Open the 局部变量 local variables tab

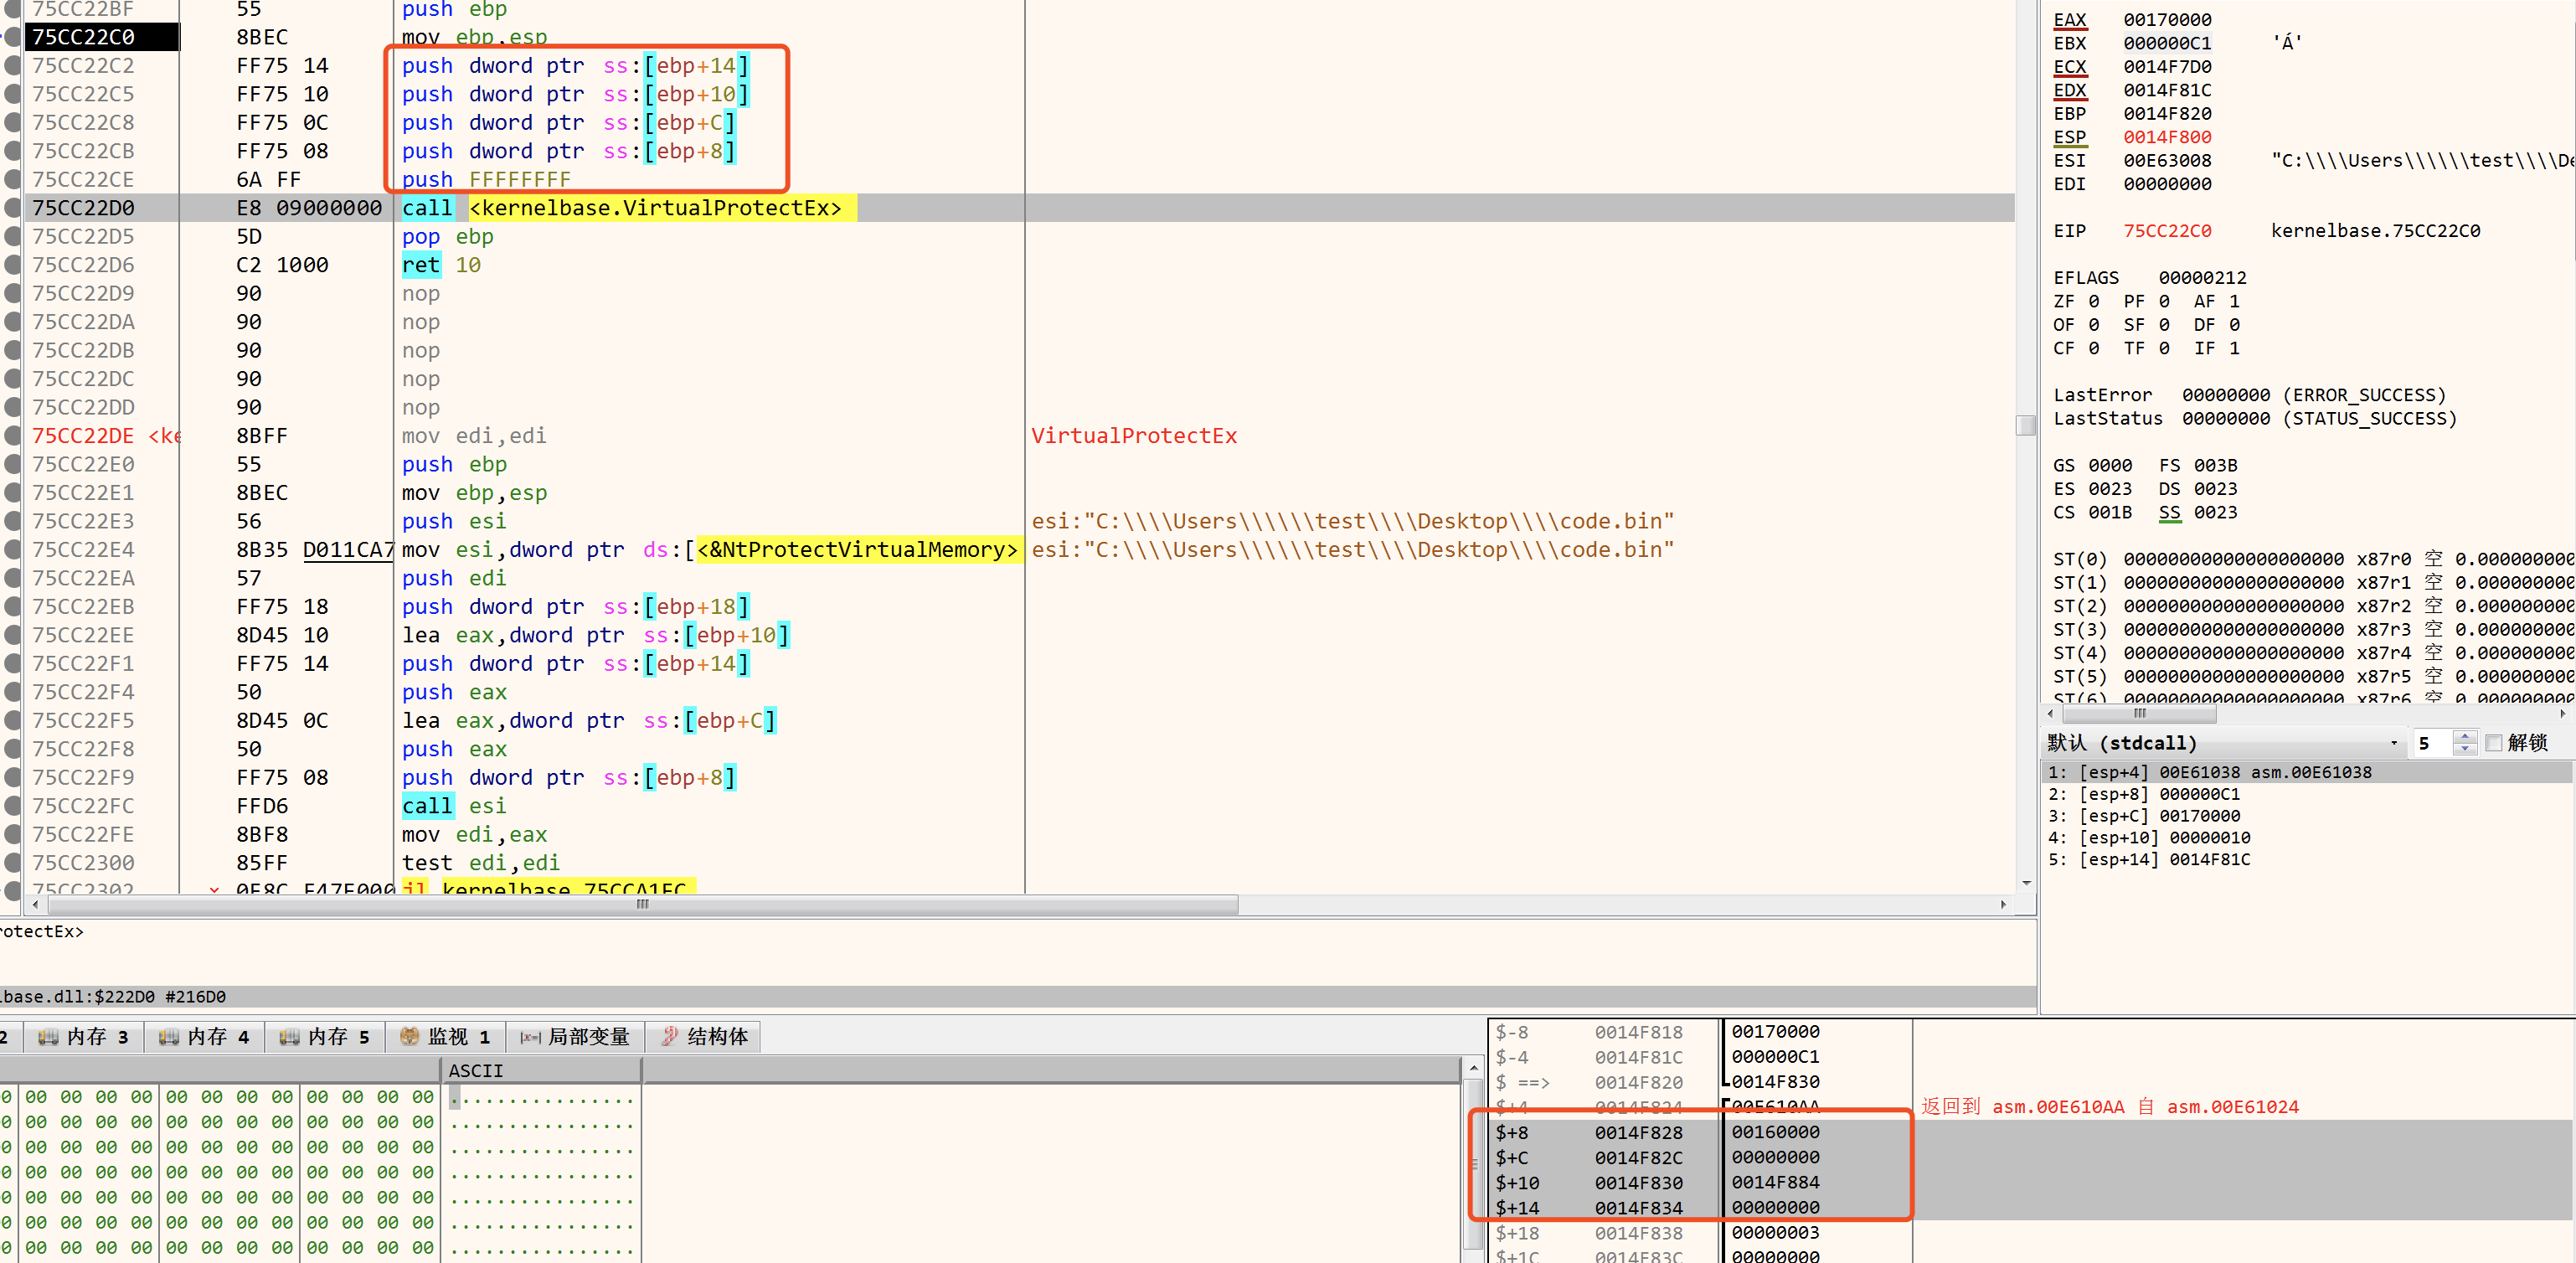pos(576,1037)
